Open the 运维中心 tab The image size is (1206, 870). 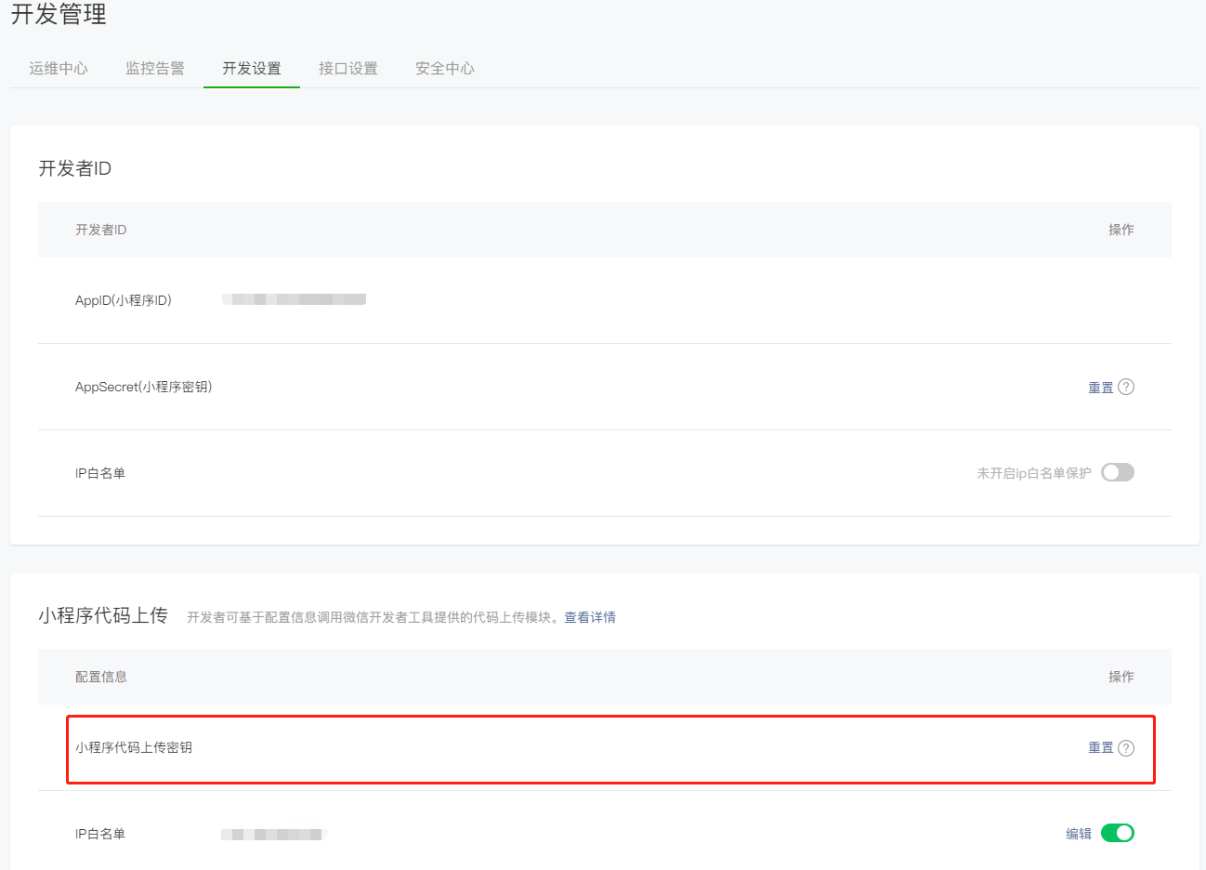pyautogui.click(x=58, y=69)
